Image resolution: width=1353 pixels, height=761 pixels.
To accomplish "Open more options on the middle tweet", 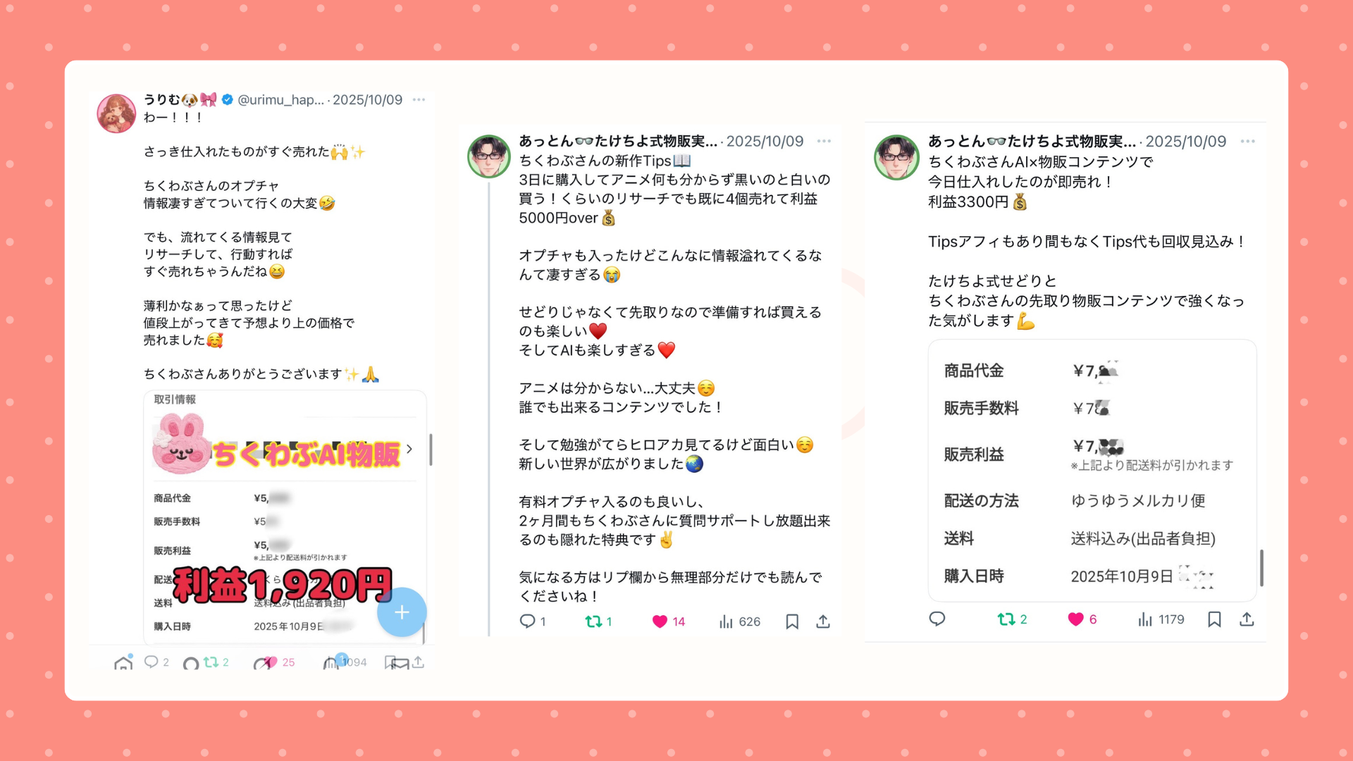I will pyautogui.click(x=824, y=141).
